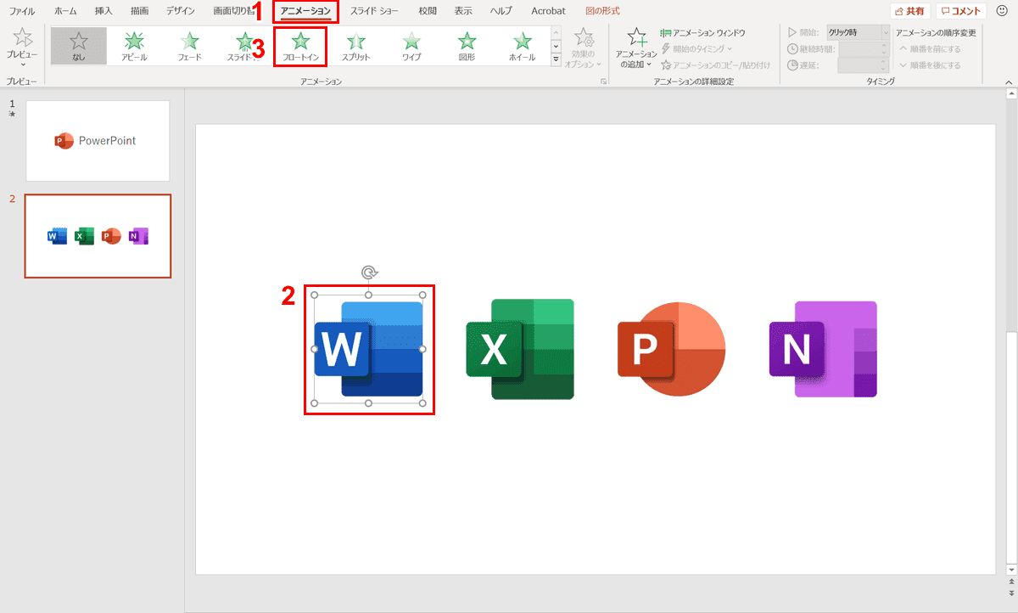Click the smiley feedback icon
This screenshot has height=613, width=1018.
click(x=1002, y=11)
